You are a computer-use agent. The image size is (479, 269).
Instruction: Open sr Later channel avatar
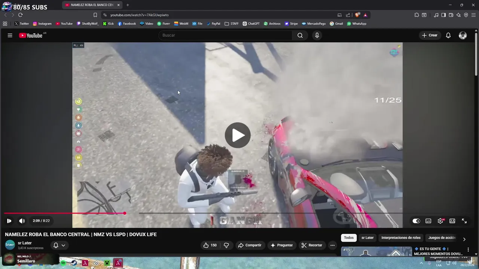click(x=10, y=245)
